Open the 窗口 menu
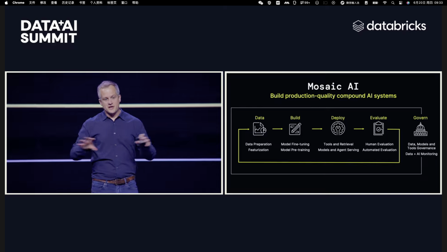 tap(124, 3)
